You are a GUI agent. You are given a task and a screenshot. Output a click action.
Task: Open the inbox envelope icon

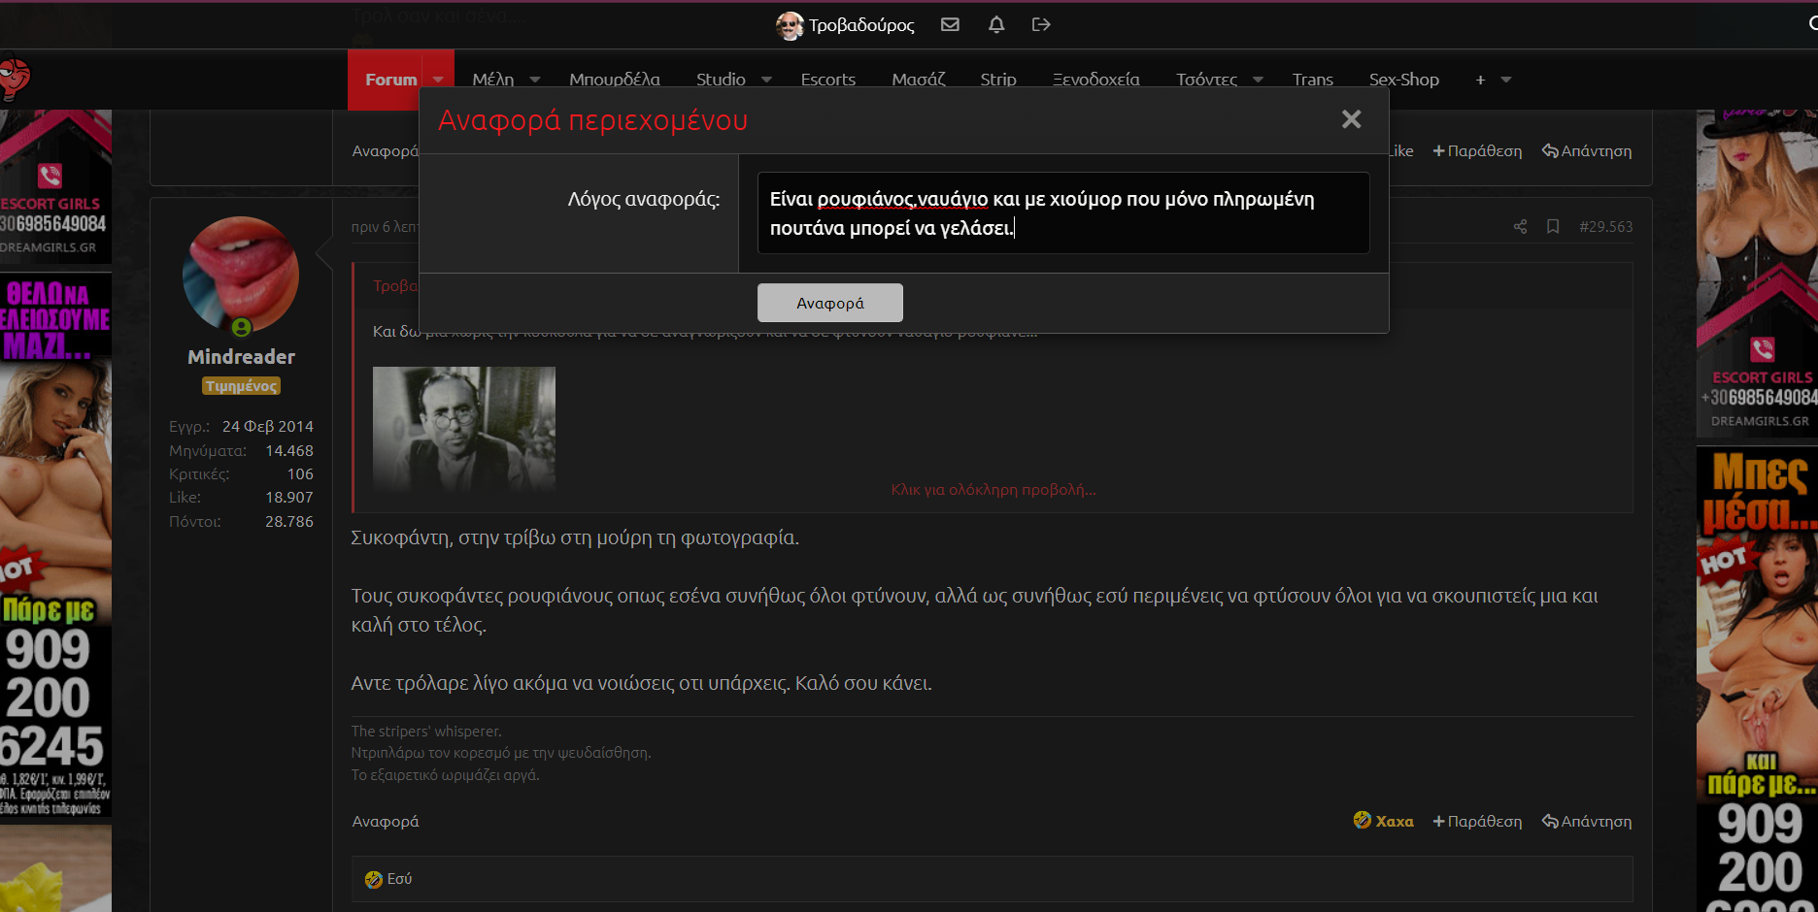coord(950,24)
